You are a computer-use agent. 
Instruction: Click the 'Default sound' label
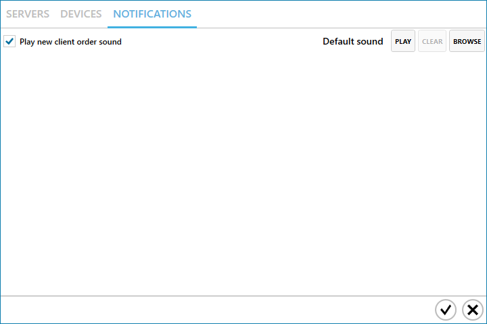click(353, 42)
